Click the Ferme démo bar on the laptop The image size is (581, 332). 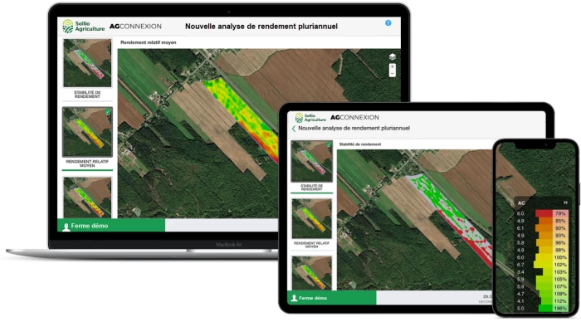point(111,225)
